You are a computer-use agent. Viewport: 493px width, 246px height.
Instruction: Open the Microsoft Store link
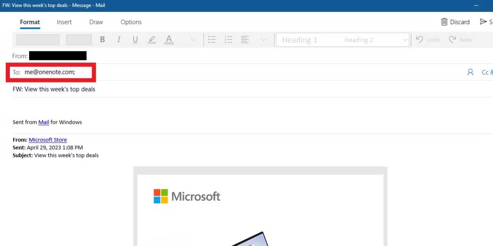(48, 139)
